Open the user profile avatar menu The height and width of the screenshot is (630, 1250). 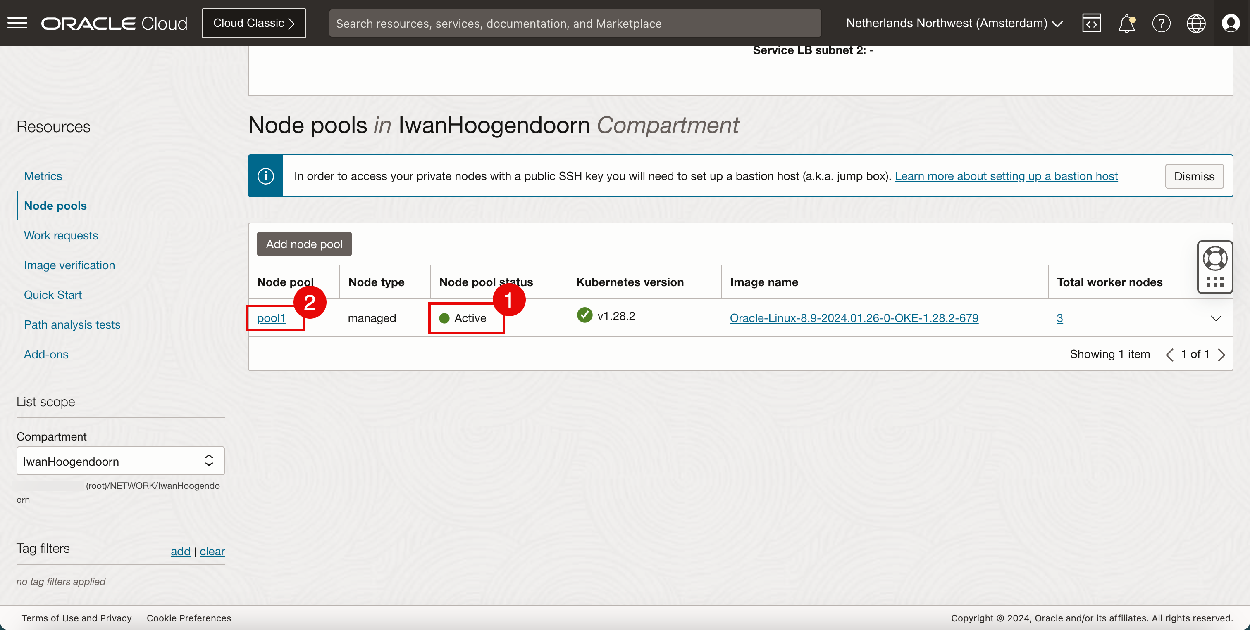pos(1231,23)
